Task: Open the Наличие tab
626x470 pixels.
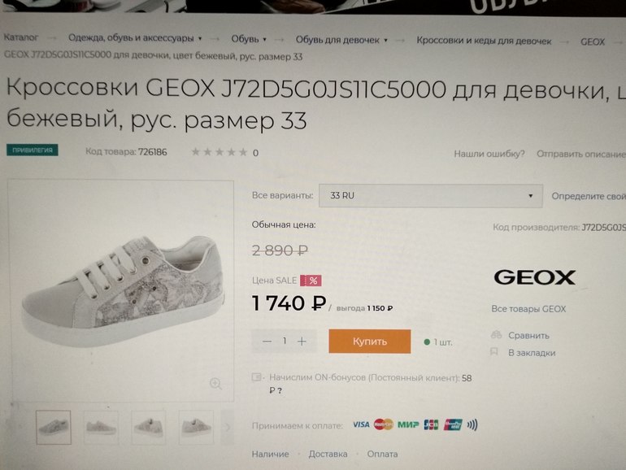Action: (x=271, y=454)
